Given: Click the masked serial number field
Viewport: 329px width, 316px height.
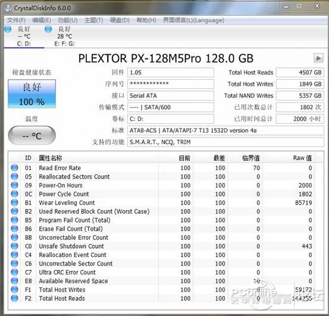Looking at the screenshot, I should tap(171, 84).
